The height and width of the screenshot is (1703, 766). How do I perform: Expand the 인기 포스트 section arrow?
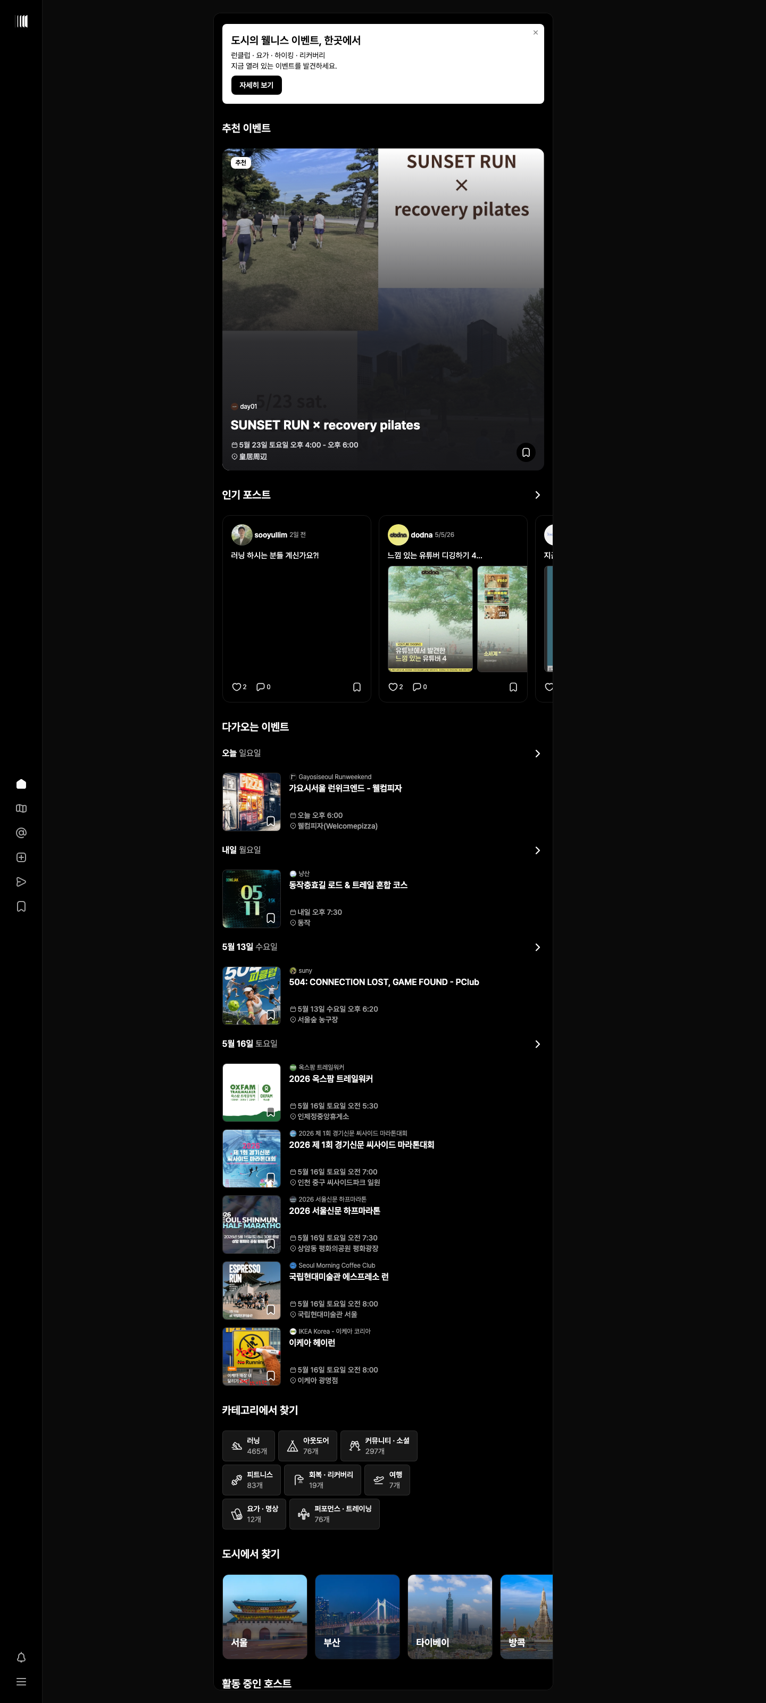tap(537, 495)
